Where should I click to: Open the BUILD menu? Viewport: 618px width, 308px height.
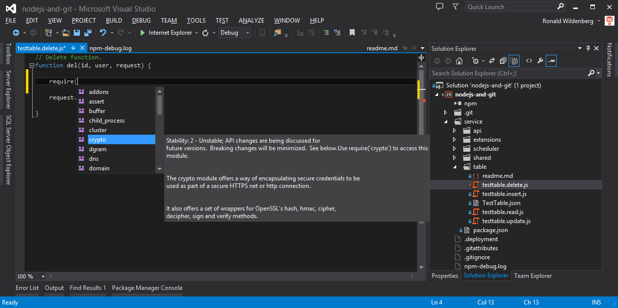(x=114, y=21)
